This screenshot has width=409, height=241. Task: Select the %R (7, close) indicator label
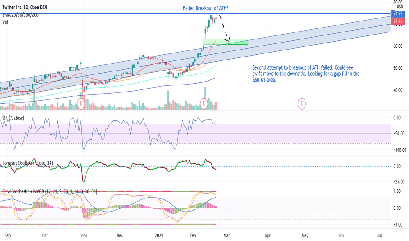coord(13,118)
